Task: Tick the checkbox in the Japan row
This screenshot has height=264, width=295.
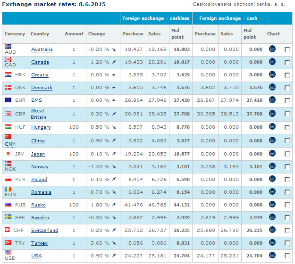Action: [287, 154]
